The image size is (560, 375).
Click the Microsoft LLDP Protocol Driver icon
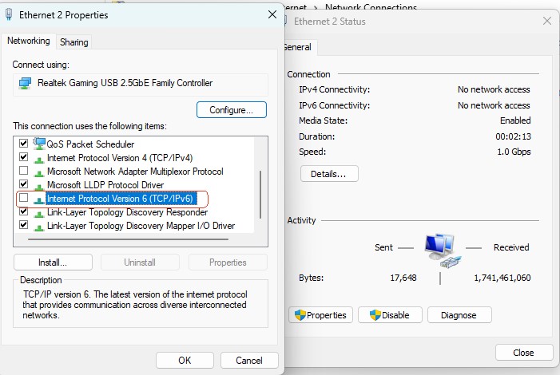(x=39, y=185)
